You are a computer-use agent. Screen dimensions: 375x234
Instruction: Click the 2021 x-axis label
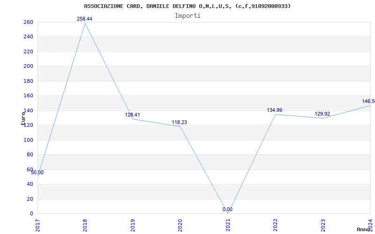[228, 225]
